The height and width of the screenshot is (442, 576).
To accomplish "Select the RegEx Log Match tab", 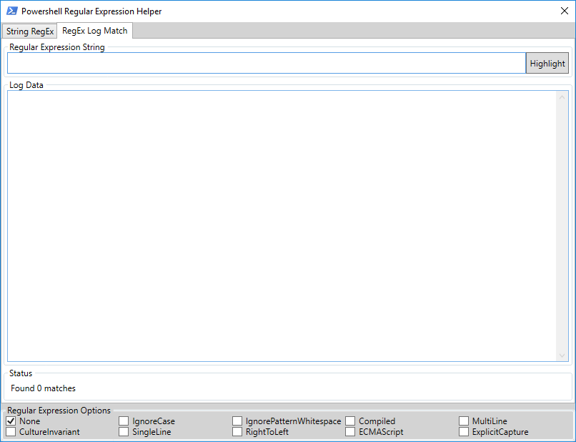I will click(94, 31).
